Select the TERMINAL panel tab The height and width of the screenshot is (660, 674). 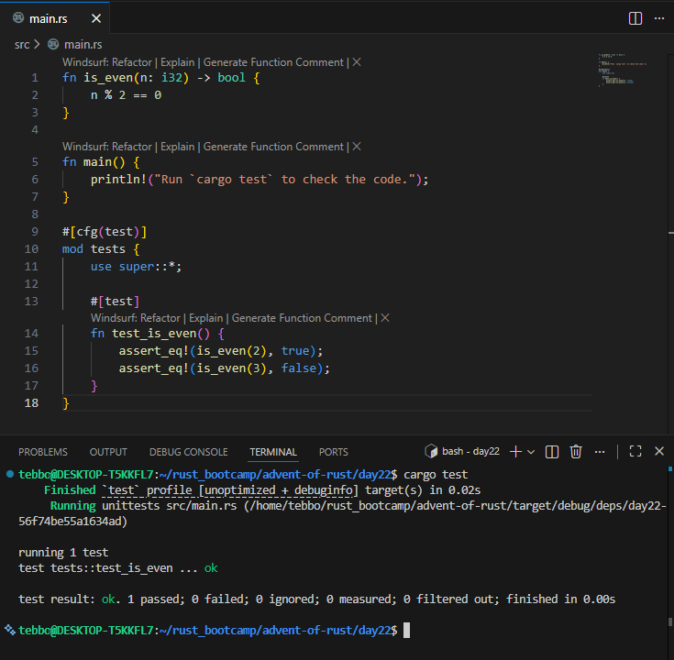pyautogui.click(x=273, y=452)
